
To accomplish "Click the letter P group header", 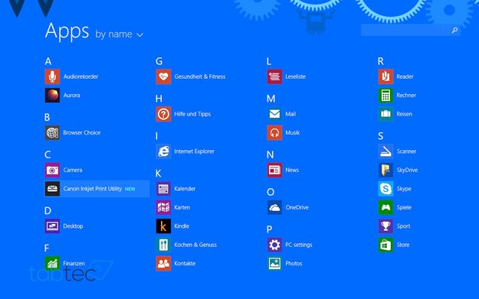I will (x=269, y=229).
